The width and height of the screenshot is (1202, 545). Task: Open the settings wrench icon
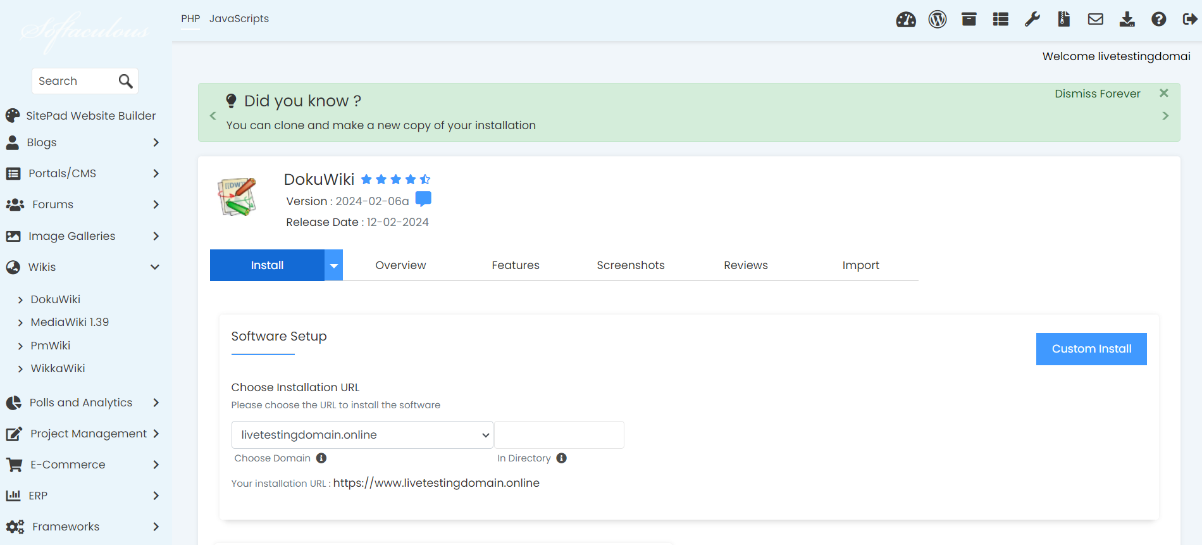click(x=1032, y=19)
